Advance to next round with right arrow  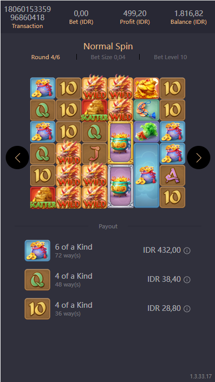(199, 158)
